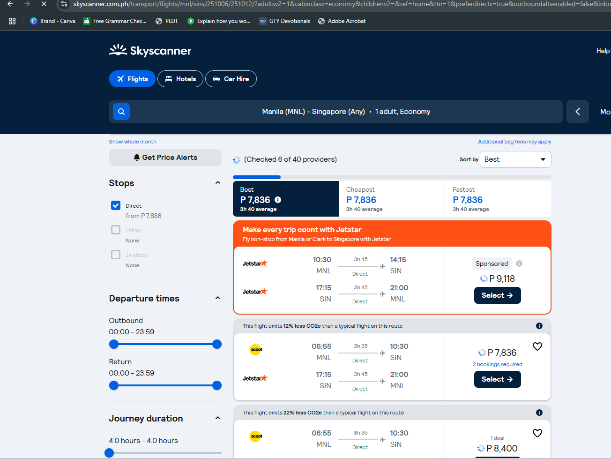Collapse the Departure times section

tap(218, 298)
